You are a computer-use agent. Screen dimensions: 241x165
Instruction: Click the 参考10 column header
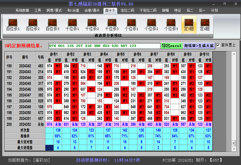pos(204,54)
